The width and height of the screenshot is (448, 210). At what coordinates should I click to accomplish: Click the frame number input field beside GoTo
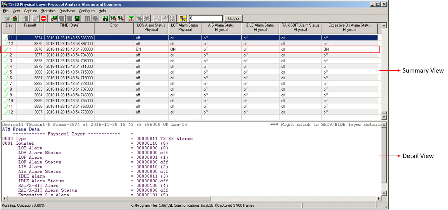click(x=206, y=18)
